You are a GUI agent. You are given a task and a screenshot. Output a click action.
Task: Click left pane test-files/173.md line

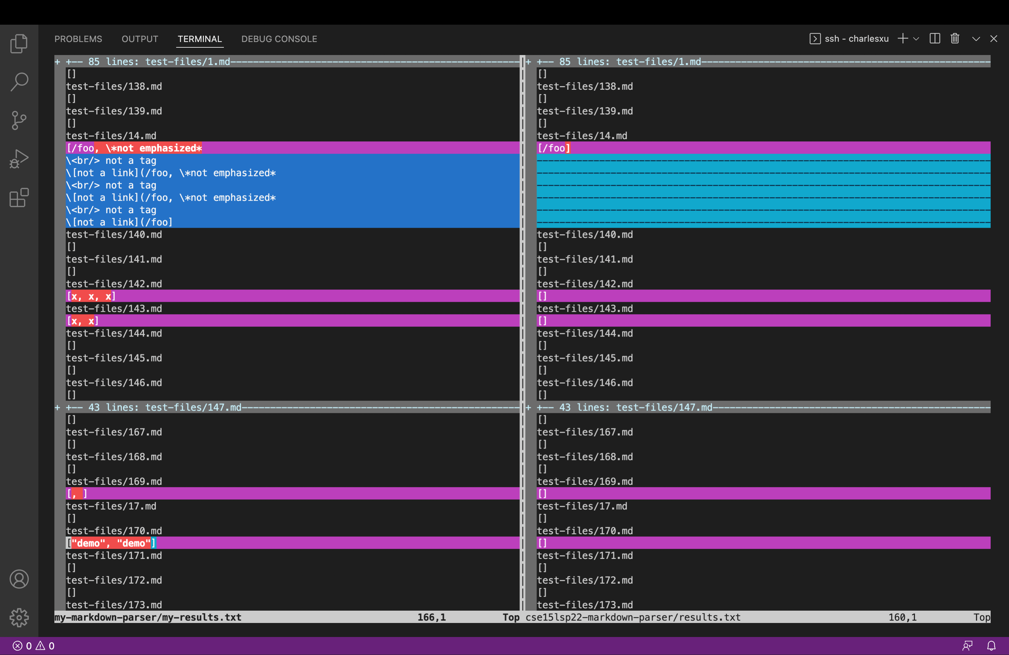pos(114,605)
